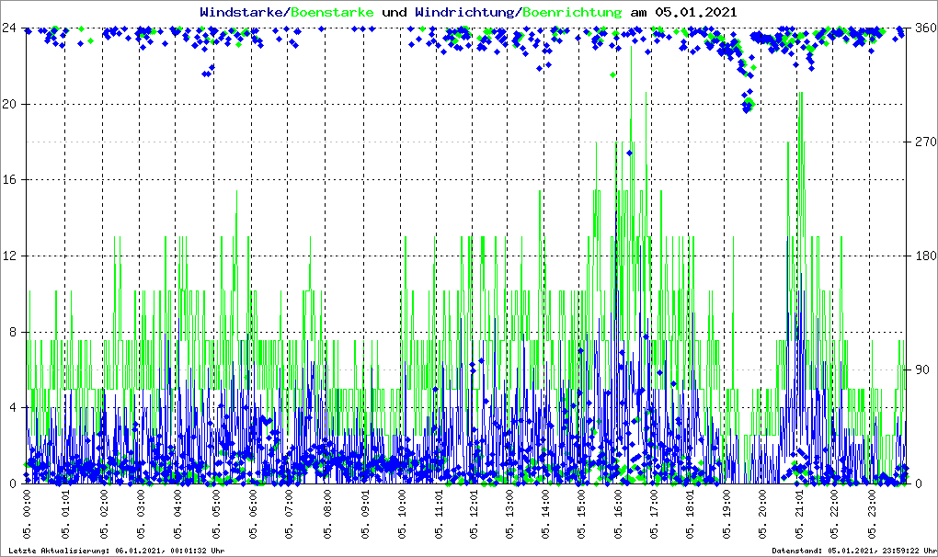The image size is (938, 557).
Task: Click the time label '05. 13:00'
Action: 509,515
